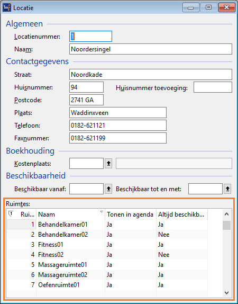Click the Kostenplaats code input field
This screenshot has height=304, width=238.
tap(86, 164)
